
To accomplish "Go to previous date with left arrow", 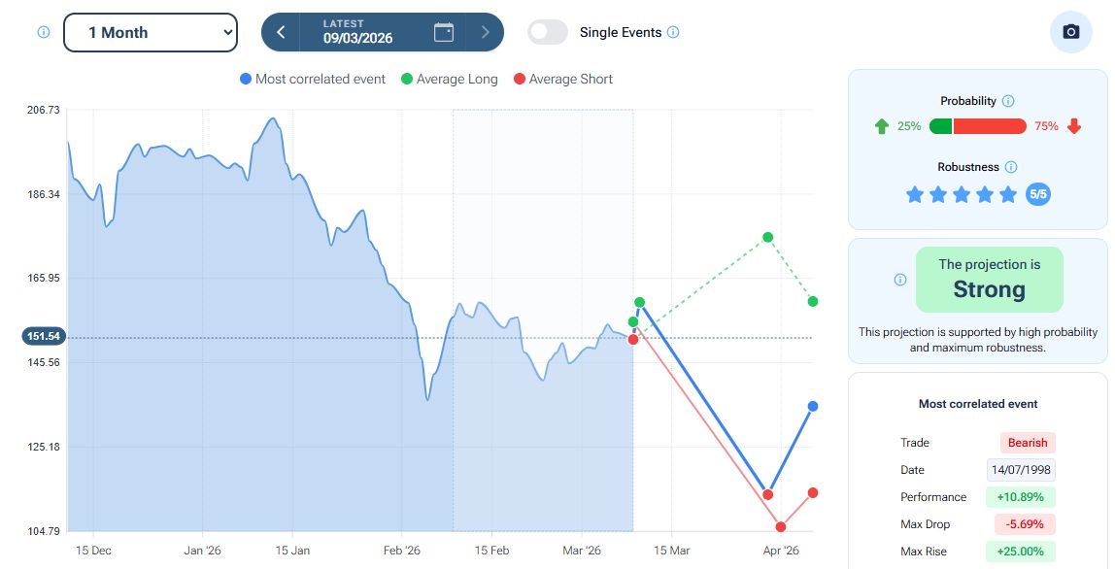I will tap(281, 32).
